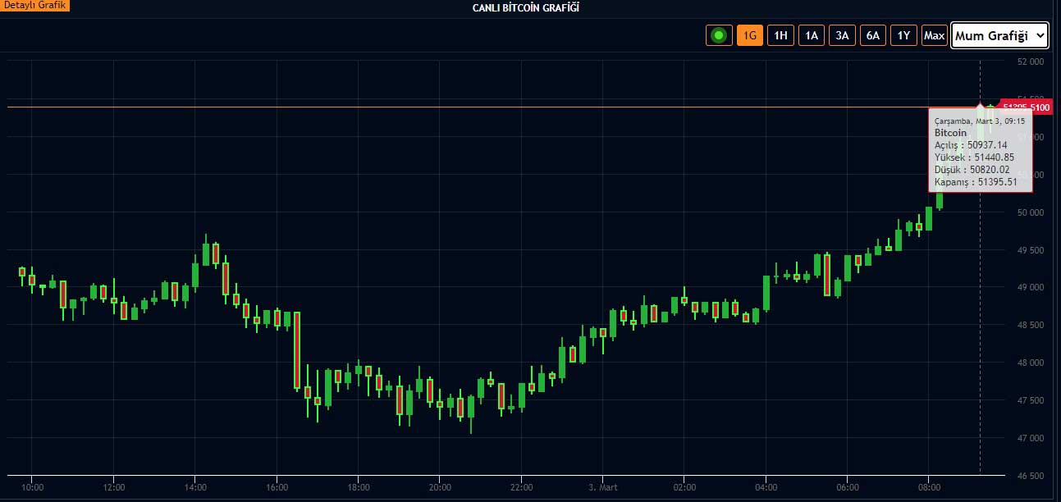Click the 14:00 time axis label
The image size is (1061, 502).
coord(195,487)
